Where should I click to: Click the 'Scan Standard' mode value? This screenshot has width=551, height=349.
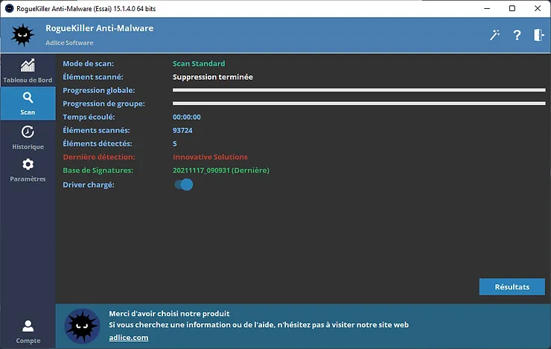tap(199, 63)
